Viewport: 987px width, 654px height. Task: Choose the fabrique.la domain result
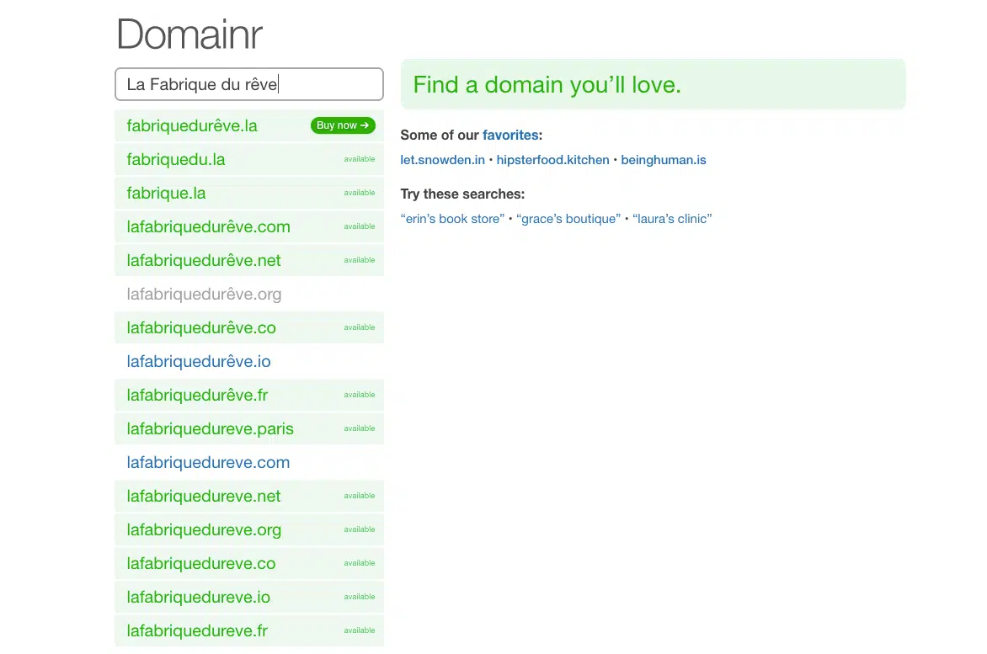click(166, 194)
